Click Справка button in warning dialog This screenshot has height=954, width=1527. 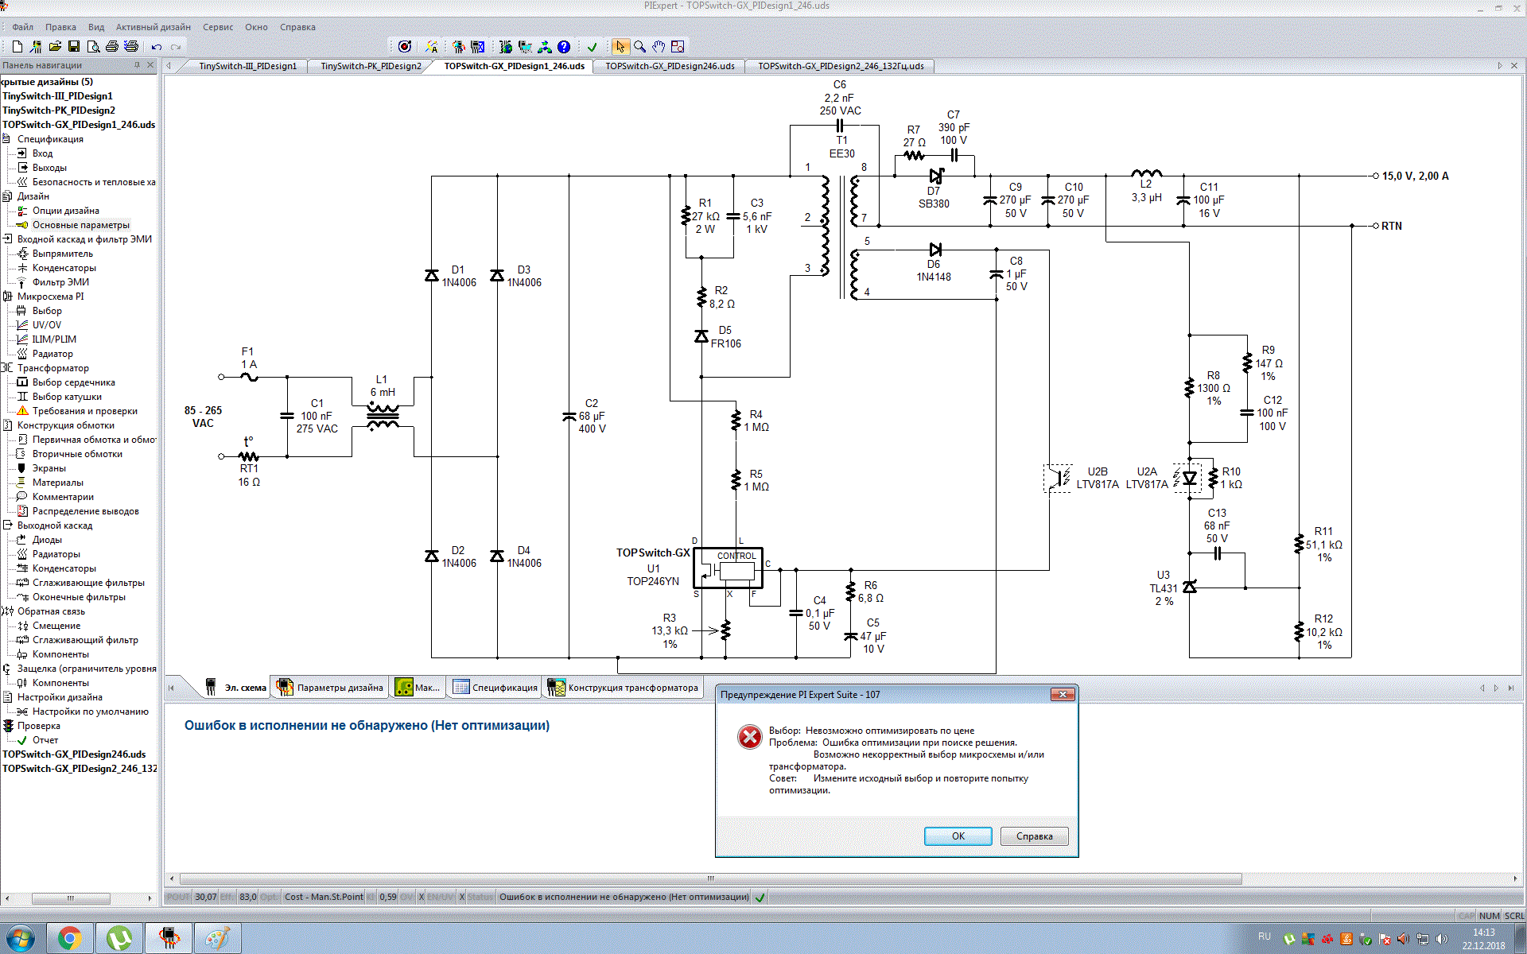[1034, 836]
